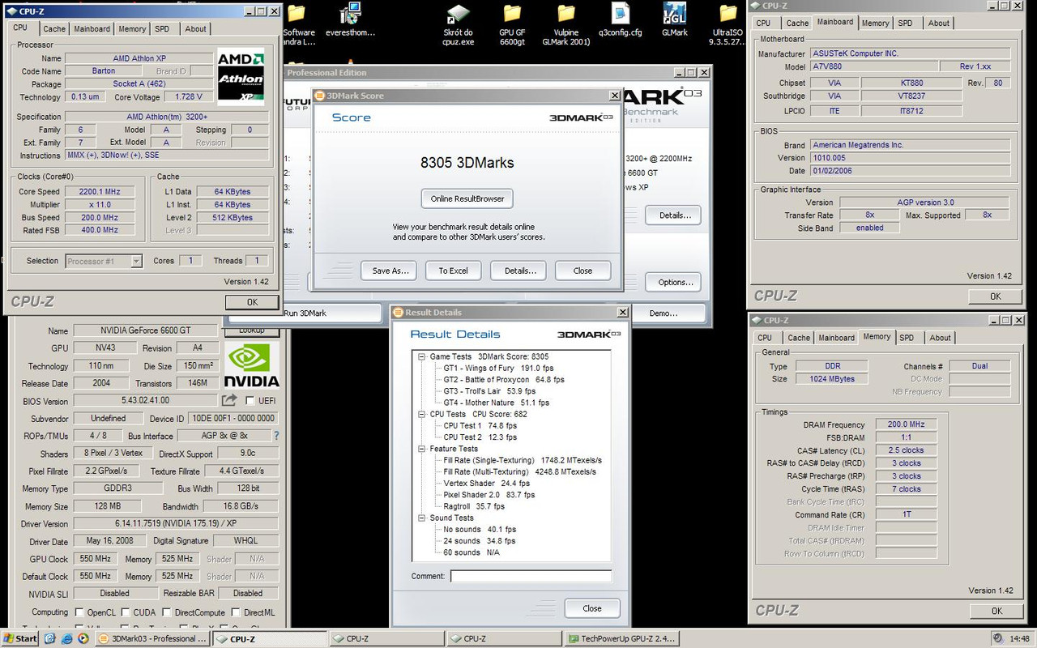1037x648 pixels.
Task: Click the '2.5 clocks' CAS latency value
Action: coord(906,450)
